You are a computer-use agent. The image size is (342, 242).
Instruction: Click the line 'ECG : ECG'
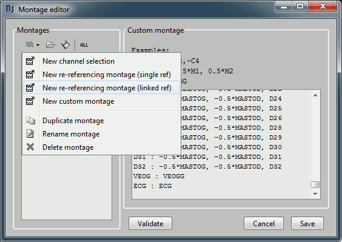(x=152, y=186)
